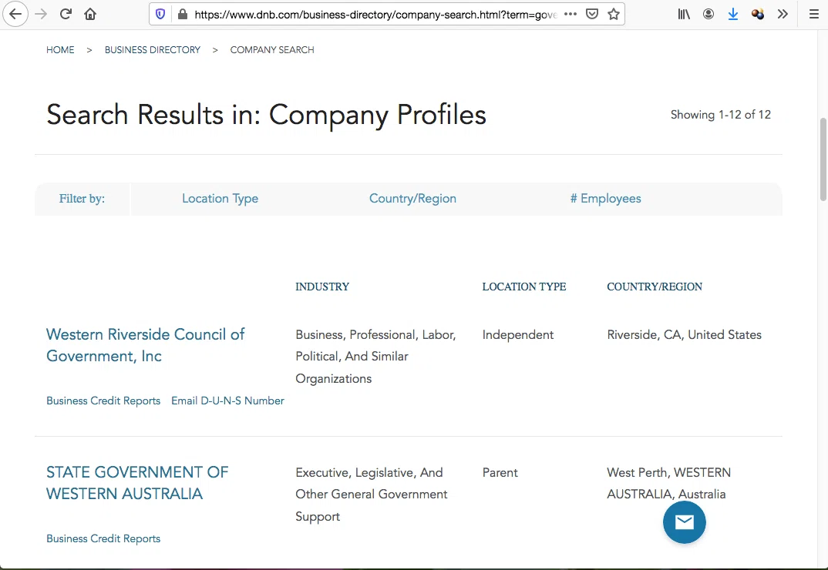Viewport: 828px width, 570px height.
Task: Show site security via the padlock icon
Action: 183,14
